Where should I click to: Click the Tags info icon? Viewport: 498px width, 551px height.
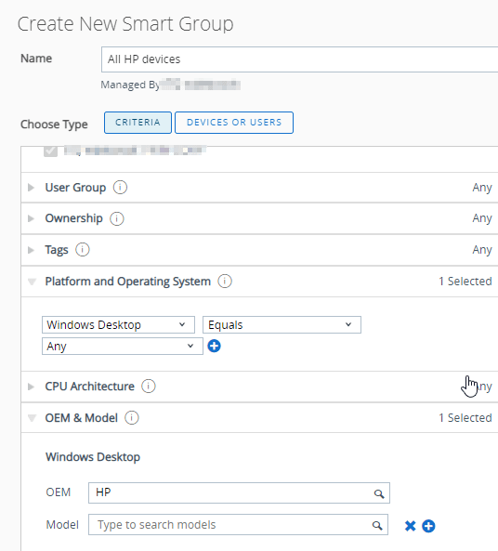pyautogui.click(x=83, y=250)
